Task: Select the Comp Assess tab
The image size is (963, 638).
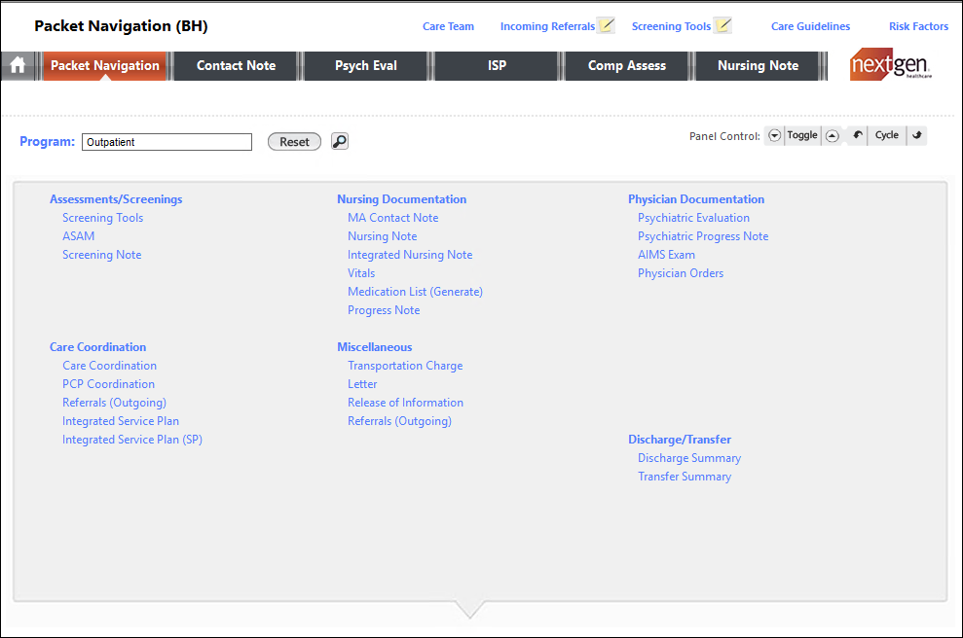Action: (x=627, y=66)
